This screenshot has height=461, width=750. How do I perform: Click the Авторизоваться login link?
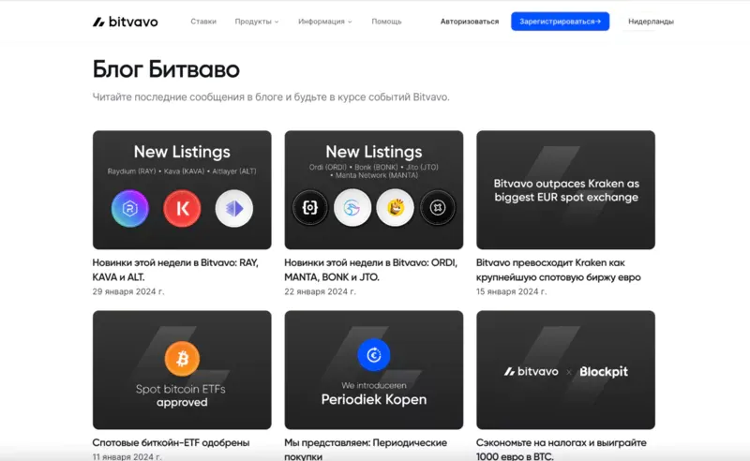[470, 22]
